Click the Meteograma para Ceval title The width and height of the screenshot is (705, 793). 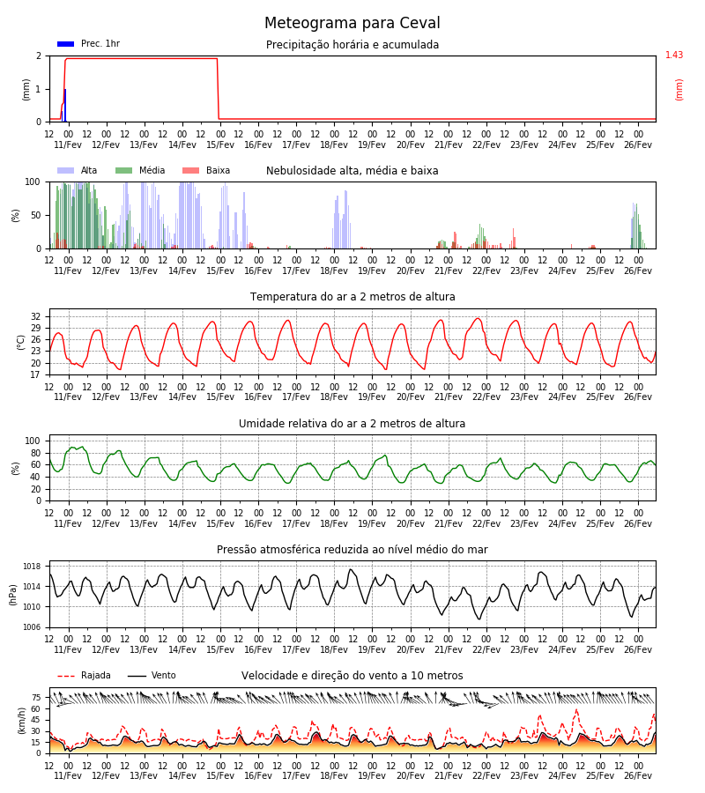tap(352, 23)
